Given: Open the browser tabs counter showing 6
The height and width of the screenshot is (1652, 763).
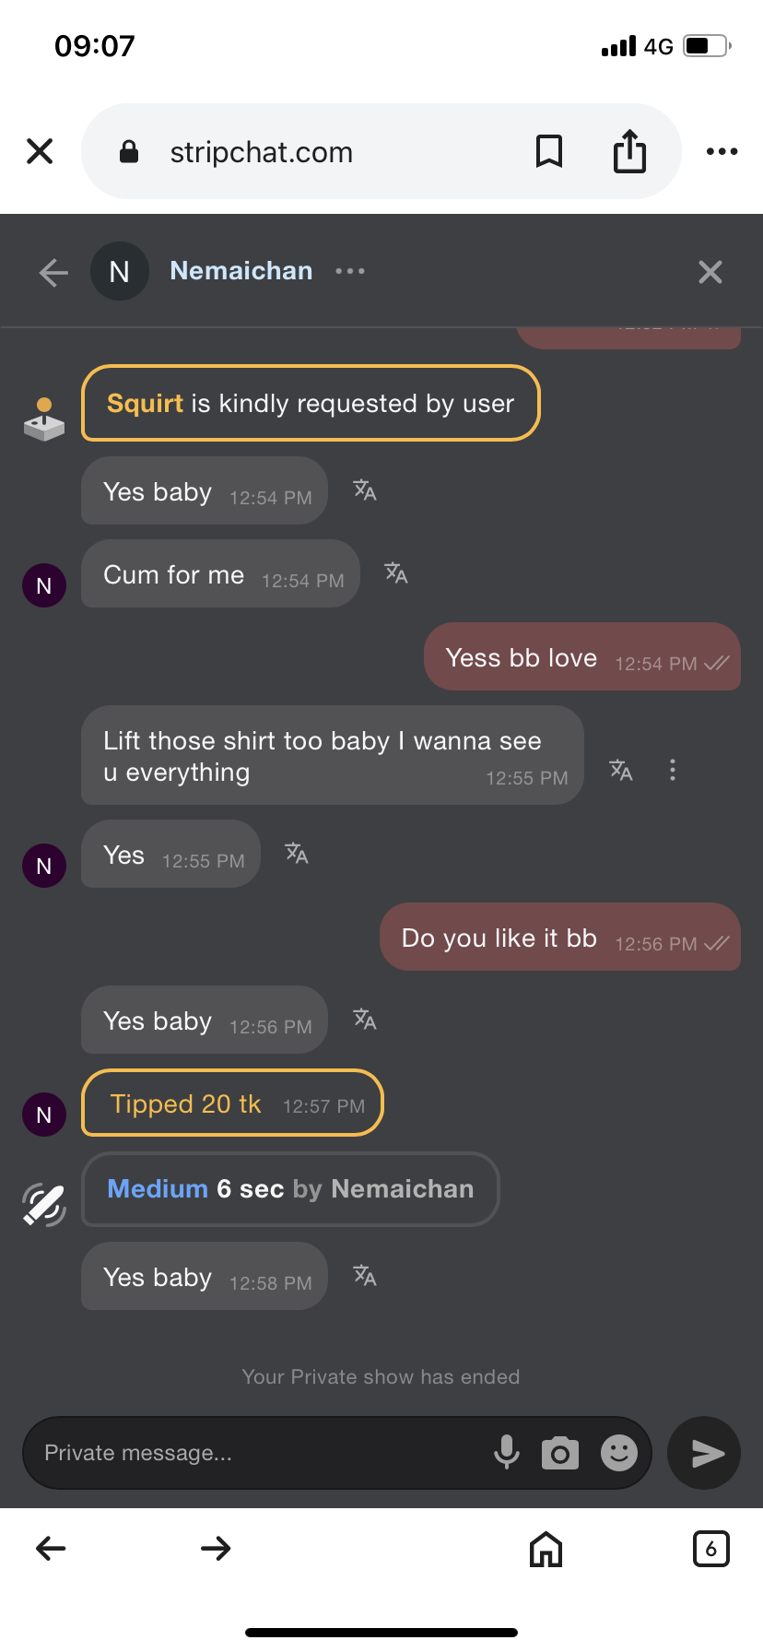Looking at the screenshot, I should click(x=710, y=1549).
